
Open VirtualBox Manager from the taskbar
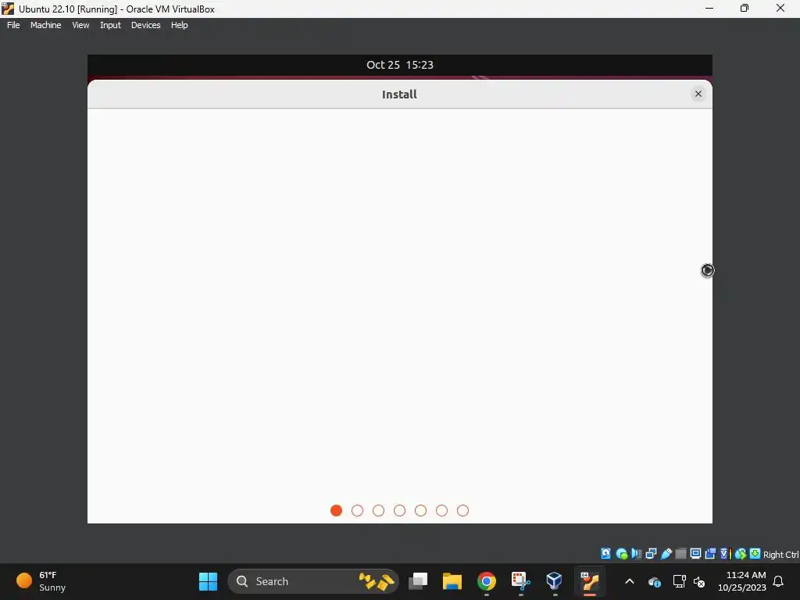pyautogui.click(x=555, y=581)
